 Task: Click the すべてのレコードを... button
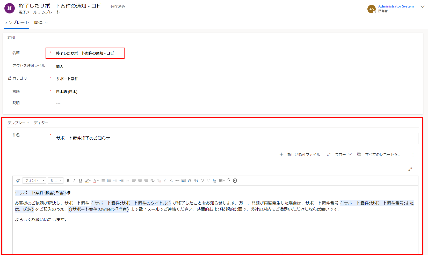point(379,154)
